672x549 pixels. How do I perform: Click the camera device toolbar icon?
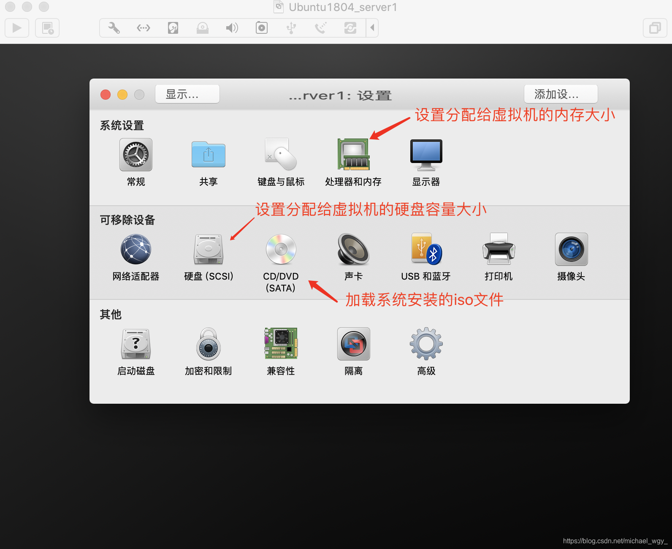[262, 28]
